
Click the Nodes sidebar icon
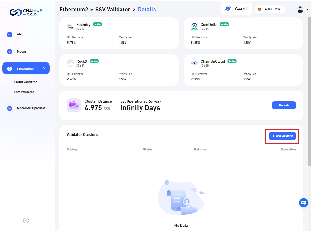(x=10, y=52)
